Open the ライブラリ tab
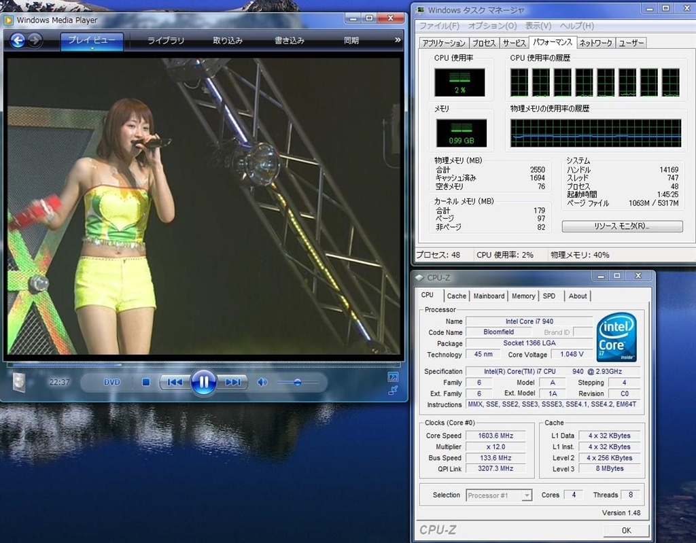The image size is (696, 543). (x=166, y=41)
